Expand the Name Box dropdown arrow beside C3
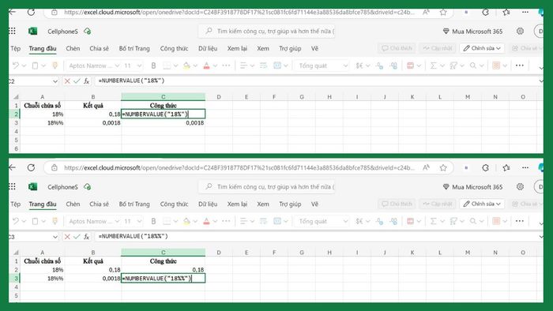 [55, 237]
